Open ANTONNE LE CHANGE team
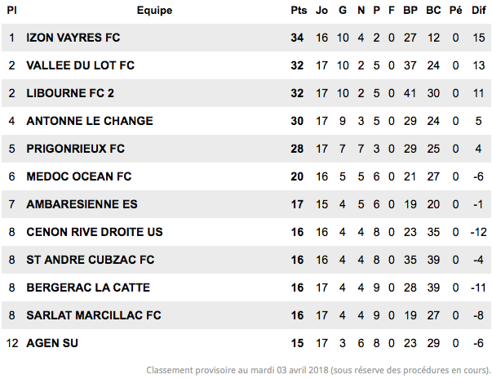This screenshot has height=379, width=492. click(90, 121)
